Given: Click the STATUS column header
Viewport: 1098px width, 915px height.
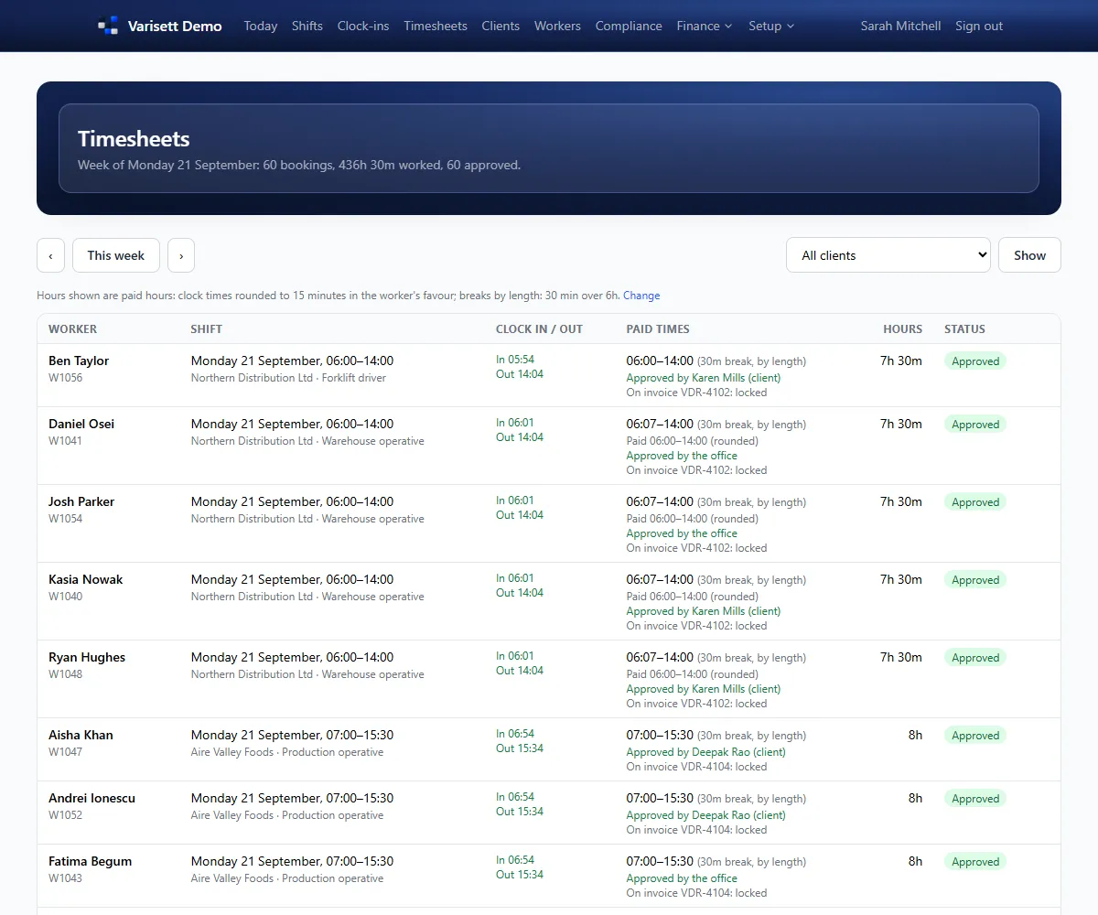Looking at the screenshot, I should [x=964, y=328].
